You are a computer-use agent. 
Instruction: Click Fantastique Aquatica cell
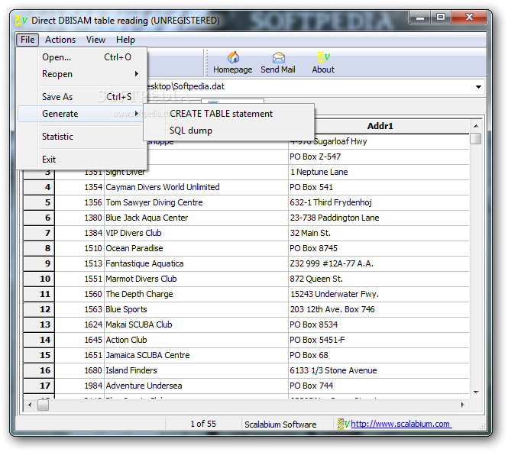pos(196,263)
